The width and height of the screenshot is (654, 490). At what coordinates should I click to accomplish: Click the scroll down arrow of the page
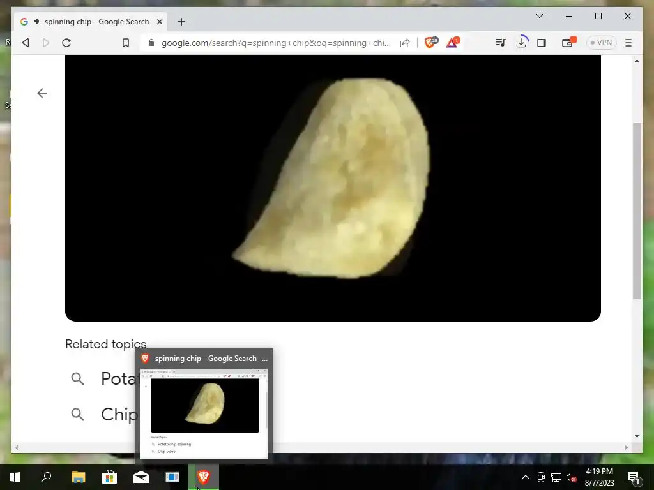[x=637, y=436]
